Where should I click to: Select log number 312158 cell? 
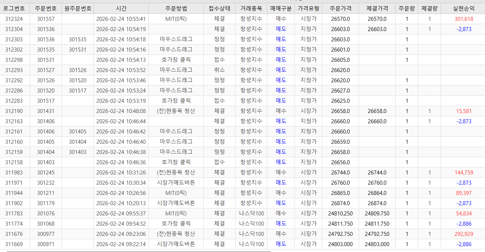[x=15, y=162]
